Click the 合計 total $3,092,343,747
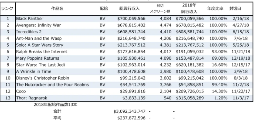Image resolution: width=254 pixels, height=120 pixels. point(129,111)
